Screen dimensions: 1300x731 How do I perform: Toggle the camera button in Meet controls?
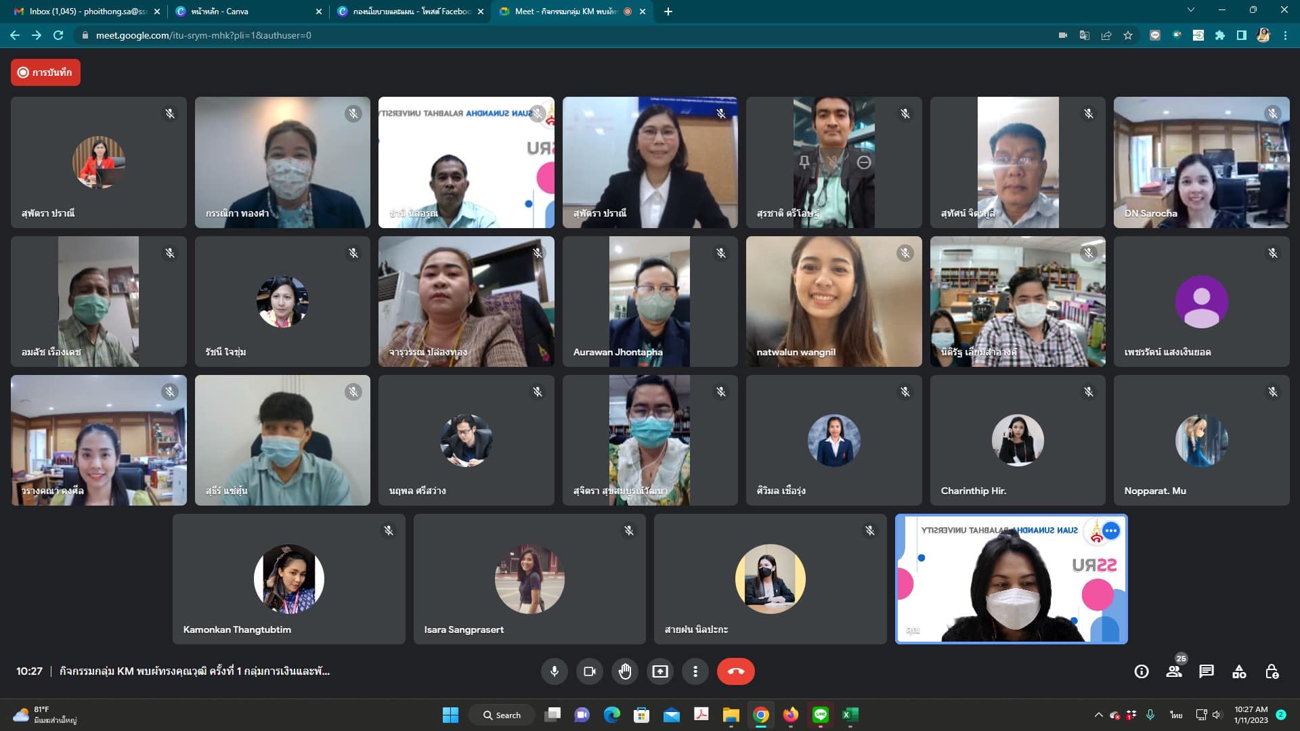pyautogui.click(x=590, y=671)
